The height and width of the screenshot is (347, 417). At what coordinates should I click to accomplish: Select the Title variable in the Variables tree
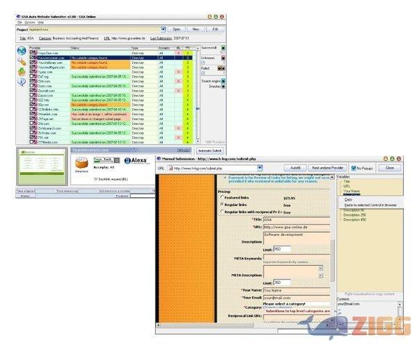[347, 181]
